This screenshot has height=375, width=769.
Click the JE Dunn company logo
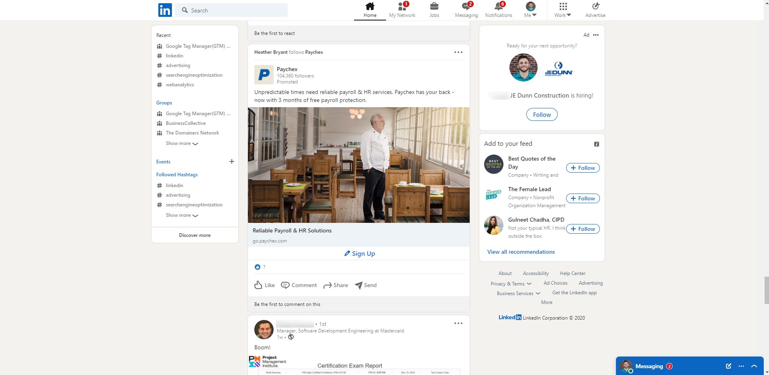(558, 68)
